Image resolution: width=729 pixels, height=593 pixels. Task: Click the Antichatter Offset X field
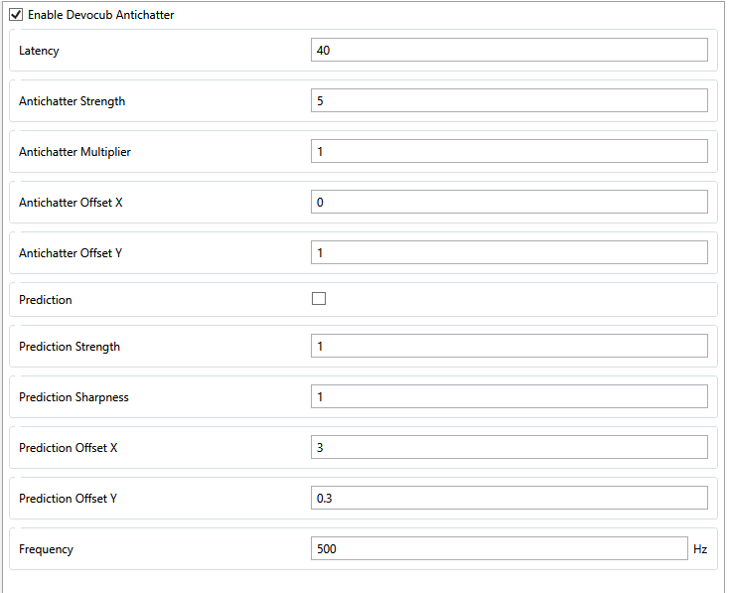pos(509,203)
